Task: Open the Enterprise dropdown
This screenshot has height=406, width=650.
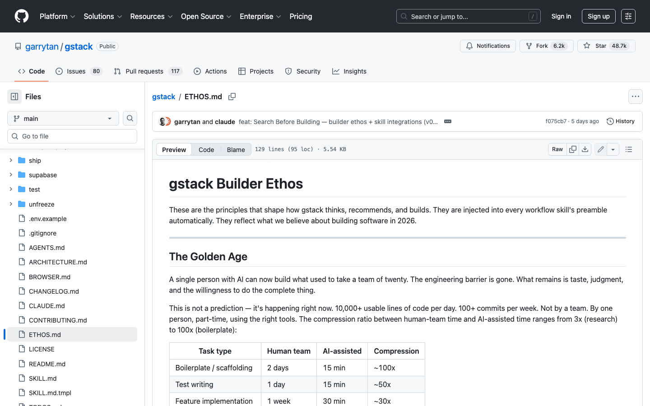Action: click(x=260, y=16)
